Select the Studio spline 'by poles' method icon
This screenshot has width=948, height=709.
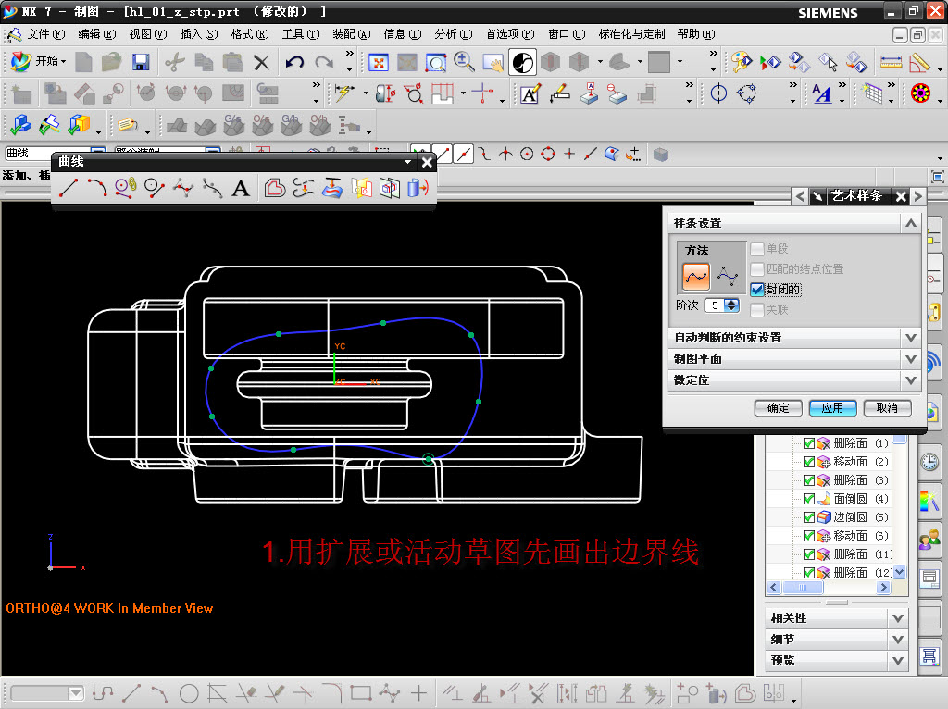click(x=728, y=277)
